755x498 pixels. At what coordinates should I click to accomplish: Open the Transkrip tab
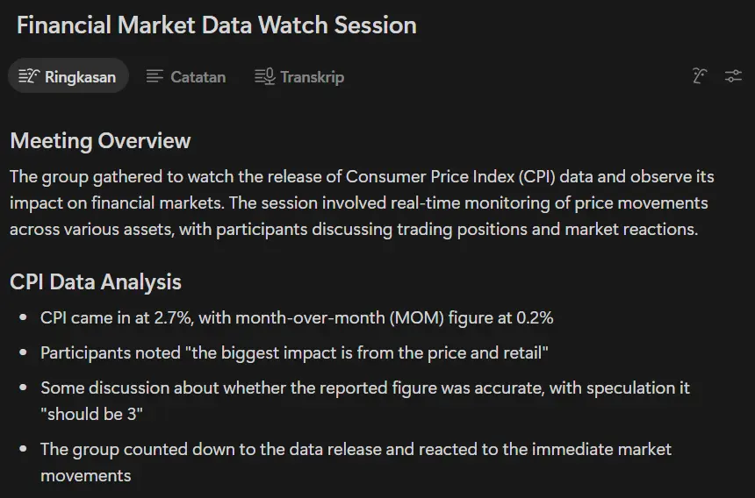(x=299, y=76)
